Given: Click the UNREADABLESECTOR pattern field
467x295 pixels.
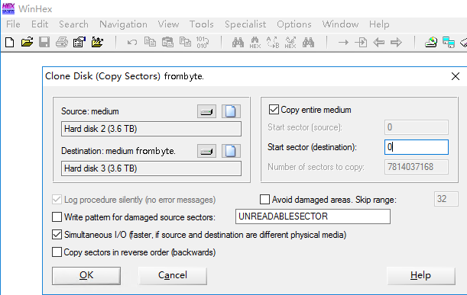Looking at the screenshot, I should (313, 216).
